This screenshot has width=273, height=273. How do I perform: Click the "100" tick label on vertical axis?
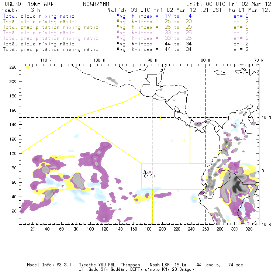[13, 153]
